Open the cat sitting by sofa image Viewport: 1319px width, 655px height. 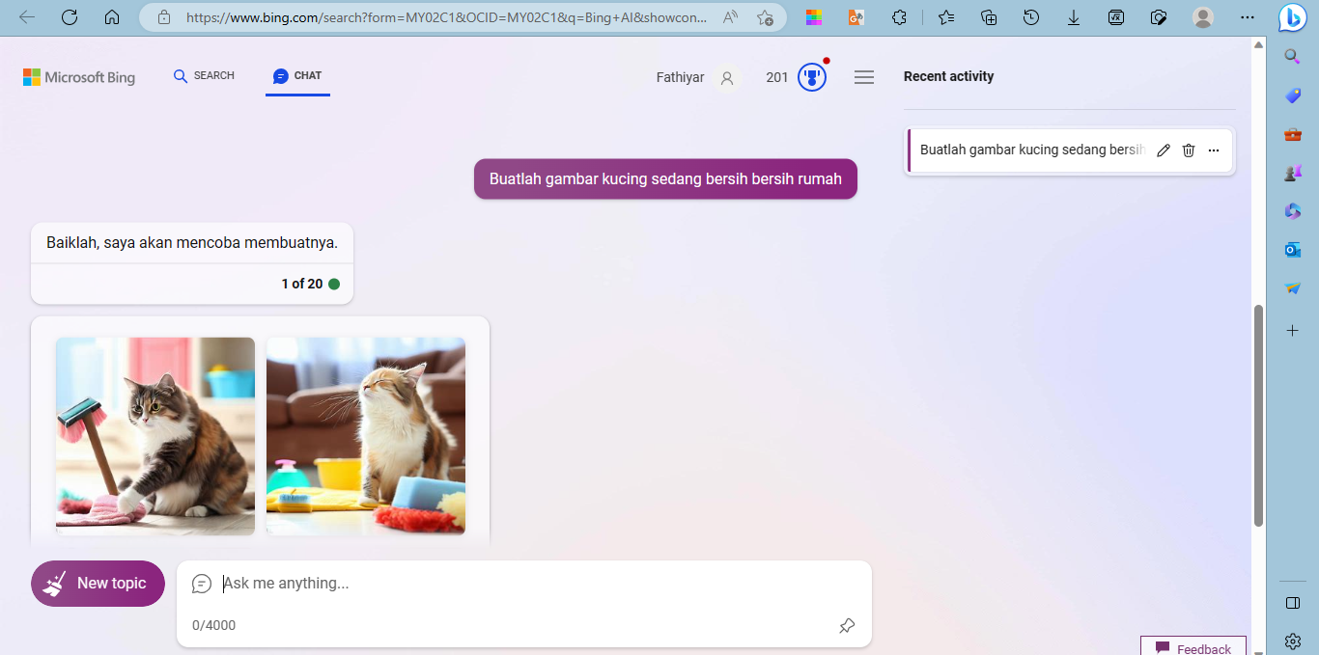(366, 436)
